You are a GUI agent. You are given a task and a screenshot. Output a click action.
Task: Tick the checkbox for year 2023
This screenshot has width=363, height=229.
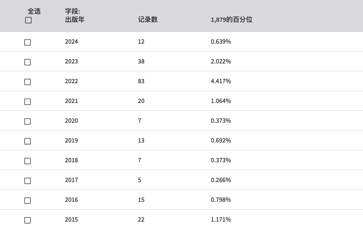pyautogui.click(x=28, y=62)
